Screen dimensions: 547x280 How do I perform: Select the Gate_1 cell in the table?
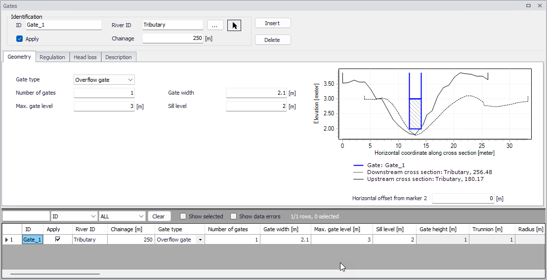33,240
